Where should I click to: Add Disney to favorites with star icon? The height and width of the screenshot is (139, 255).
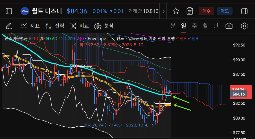click(176, 11)
